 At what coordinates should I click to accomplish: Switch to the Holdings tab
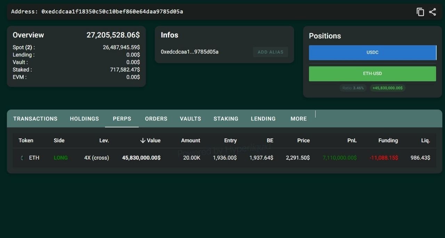pyautogui.click(x=84, y=119)
